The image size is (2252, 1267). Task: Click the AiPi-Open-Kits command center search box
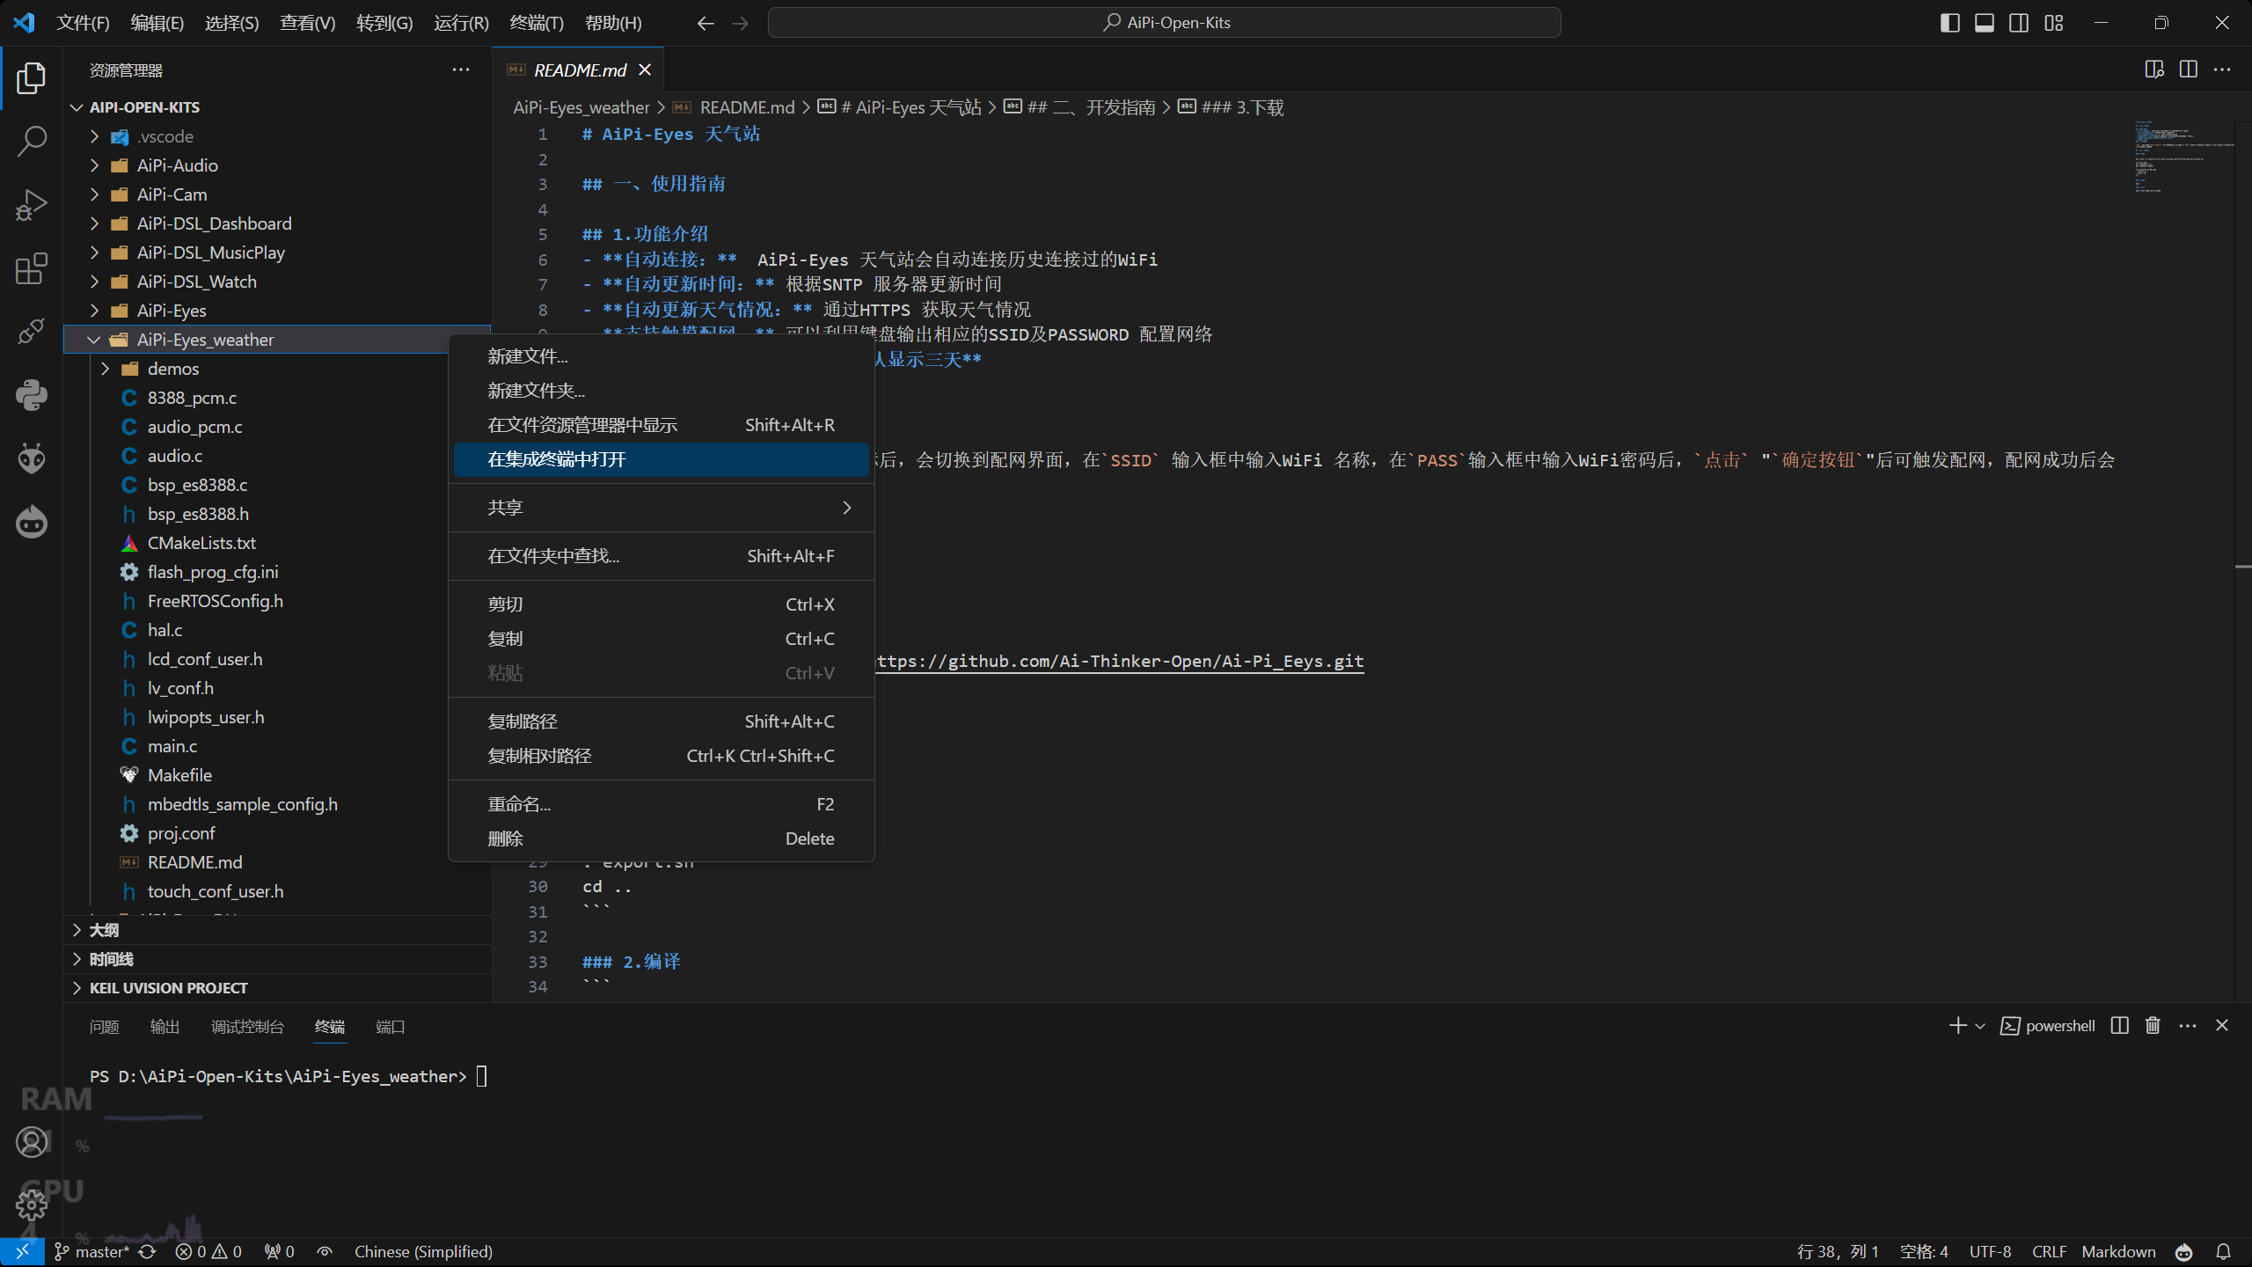1165,23
